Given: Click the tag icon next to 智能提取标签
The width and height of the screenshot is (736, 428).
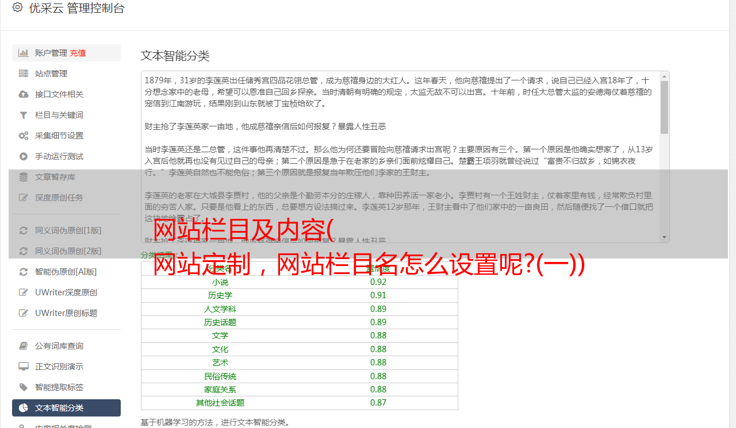Looking at the screenshot, I should pyautogui.click(x=24, y=387).
